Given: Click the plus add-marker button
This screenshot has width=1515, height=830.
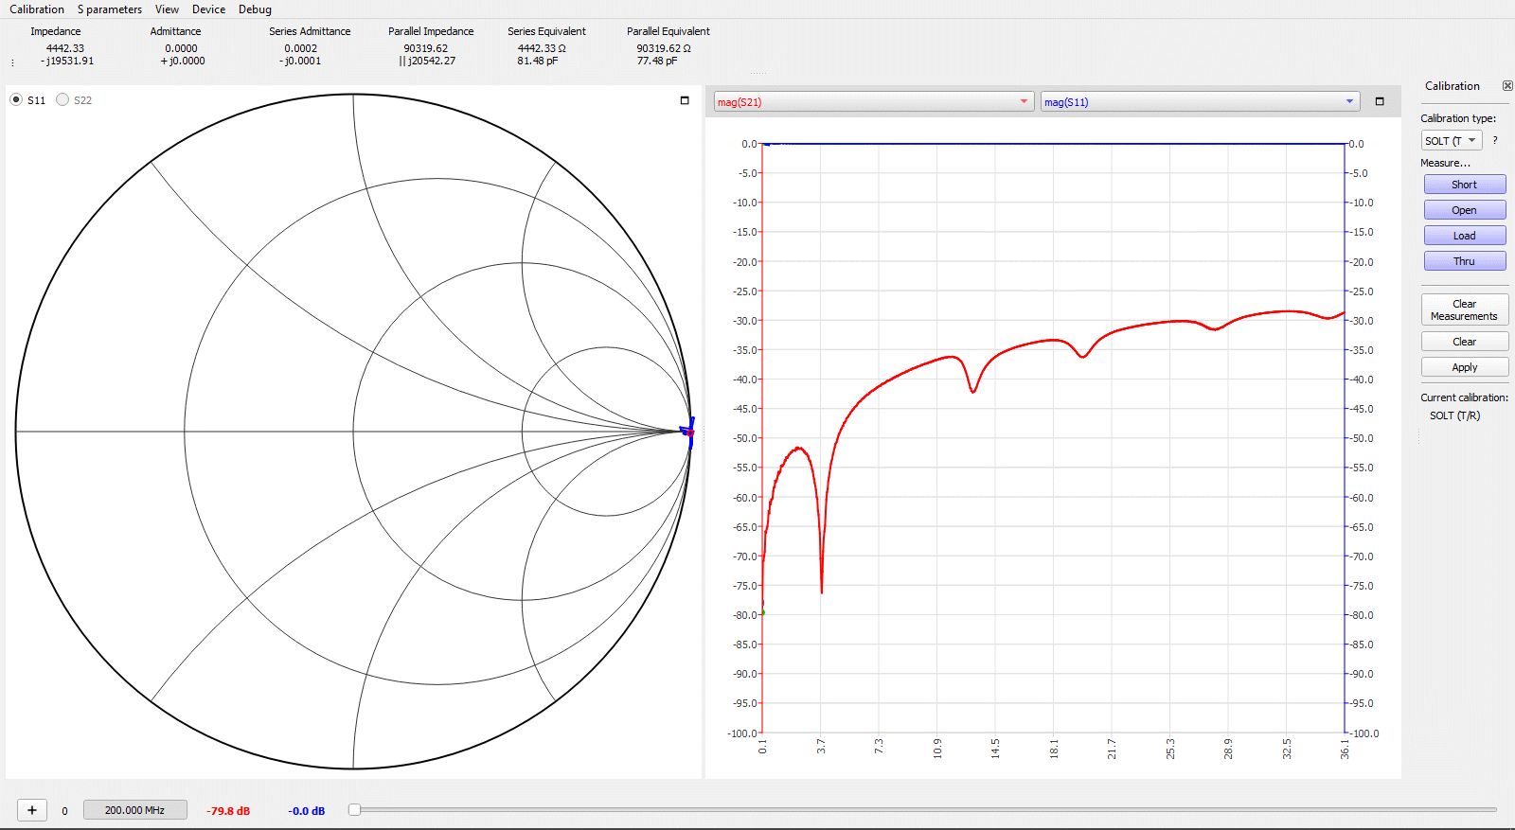Looking at the screenshot, I should pos(32,810).
